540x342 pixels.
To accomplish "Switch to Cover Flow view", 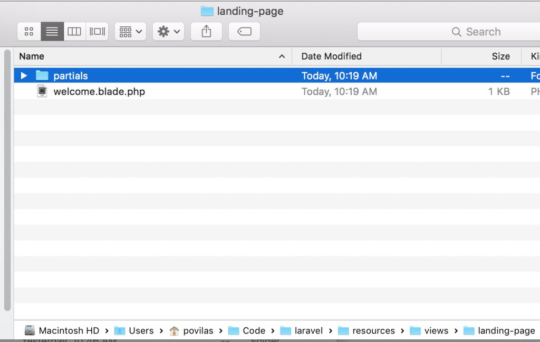I will 97,32.
